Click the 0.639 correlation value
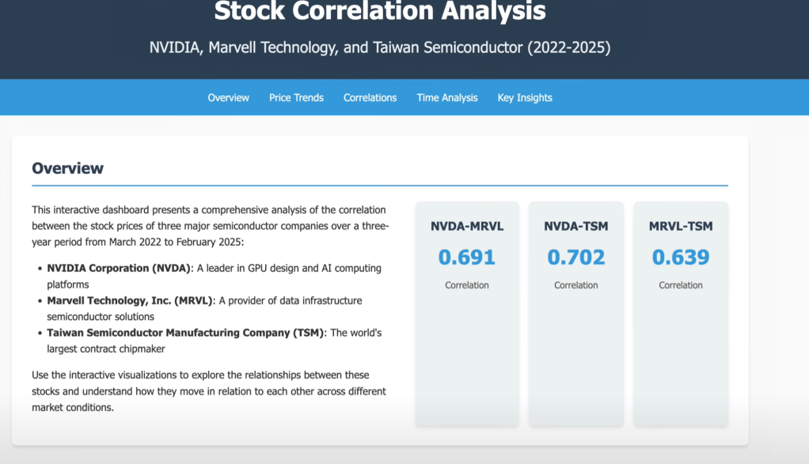The width and height of the screenshot is (809, 464). pos(681,257)
